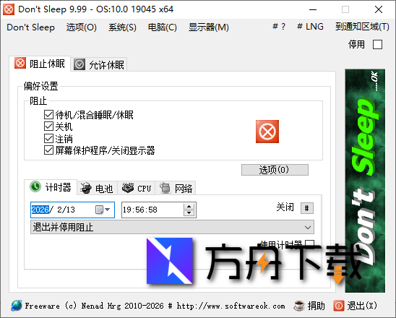
Task: Open the 选项(O) menu
Action: tap(82, 27)
